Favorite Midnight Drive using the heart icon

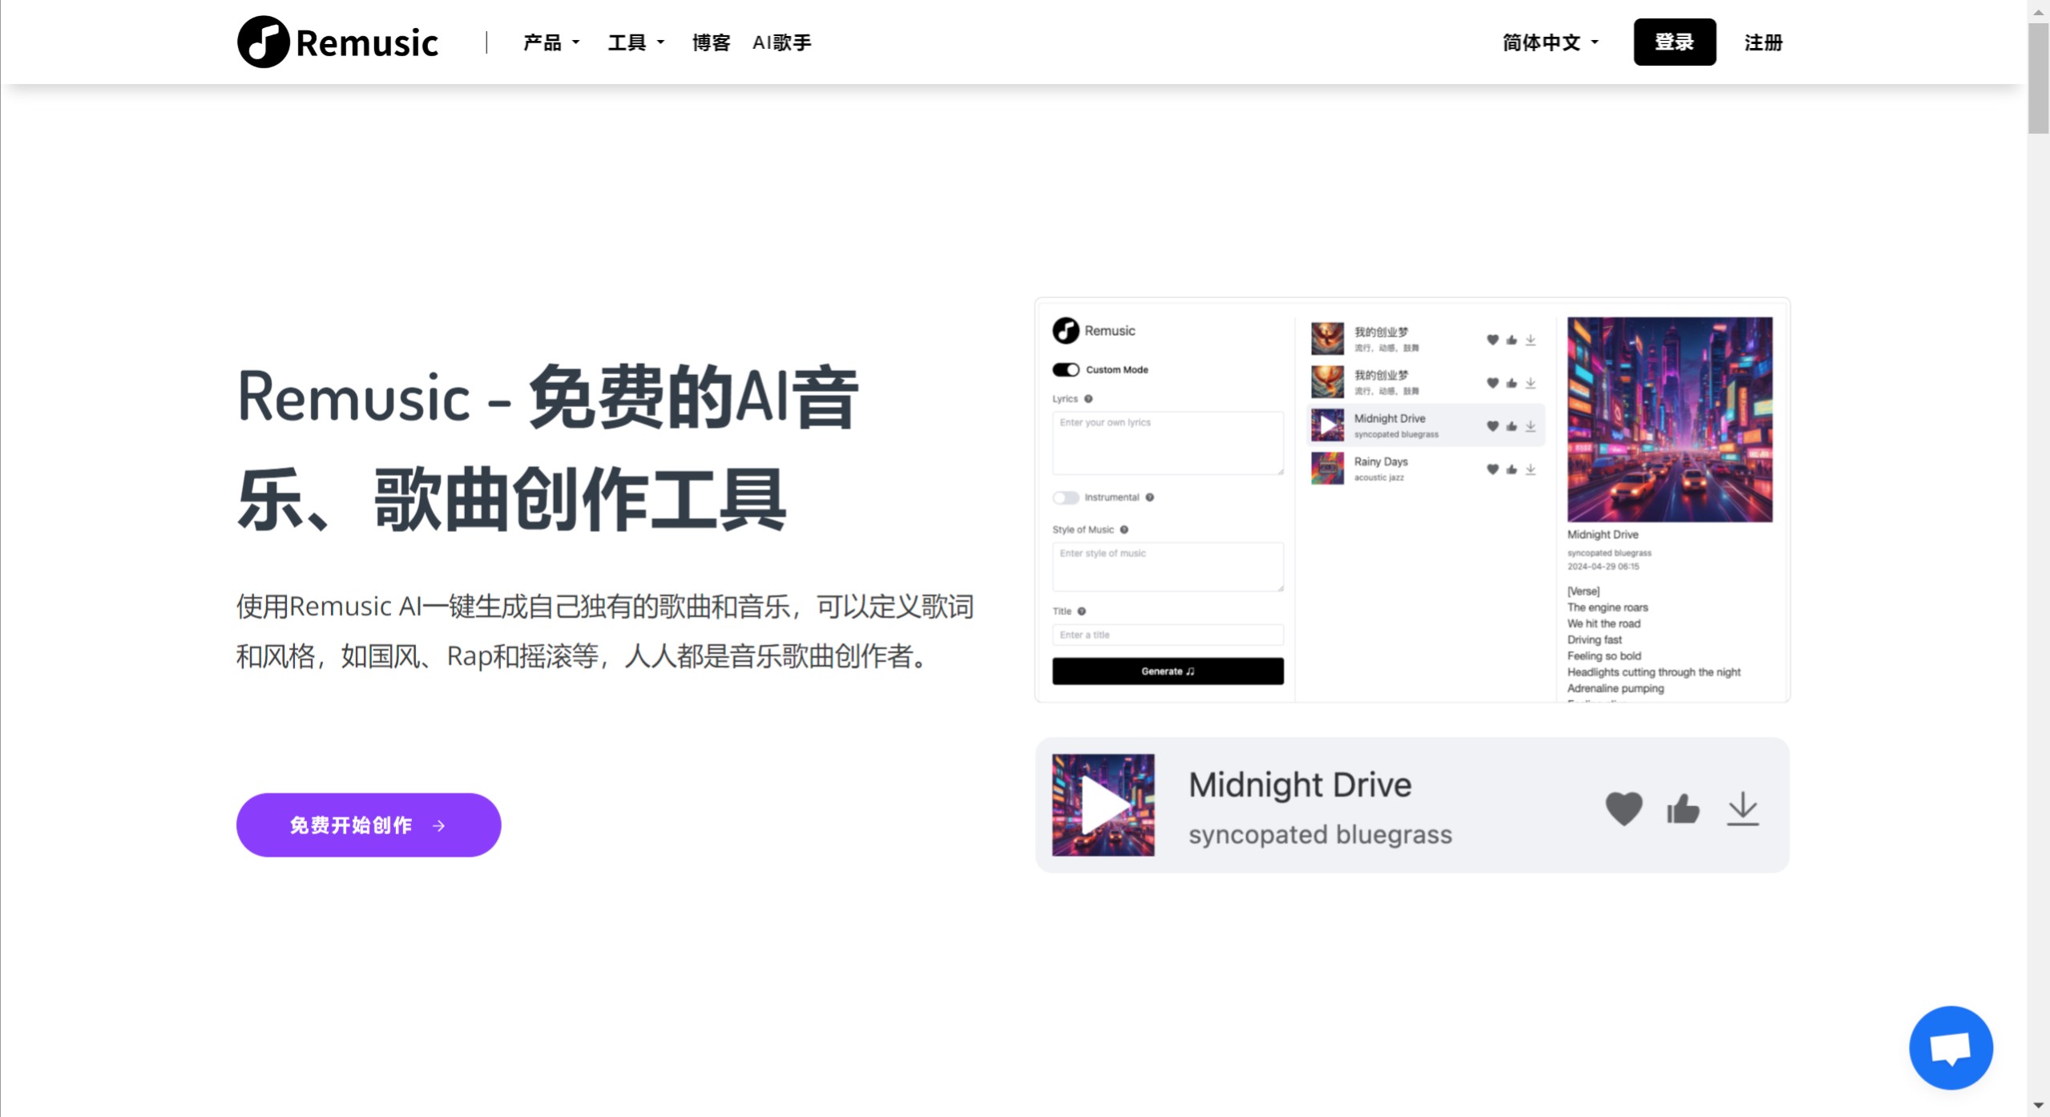(x=1491, y=426)
